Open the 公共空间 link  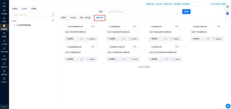click(159, 4)
